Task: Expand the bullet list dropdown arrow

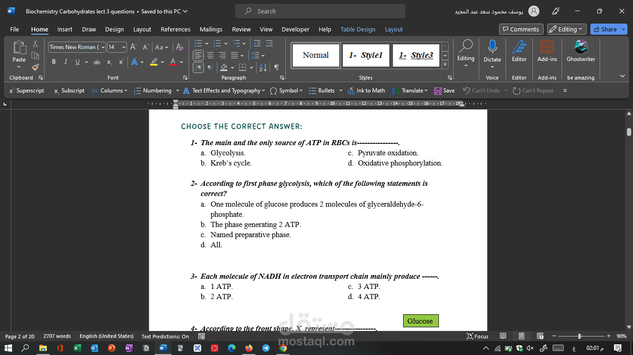Action: coord(206,43)
